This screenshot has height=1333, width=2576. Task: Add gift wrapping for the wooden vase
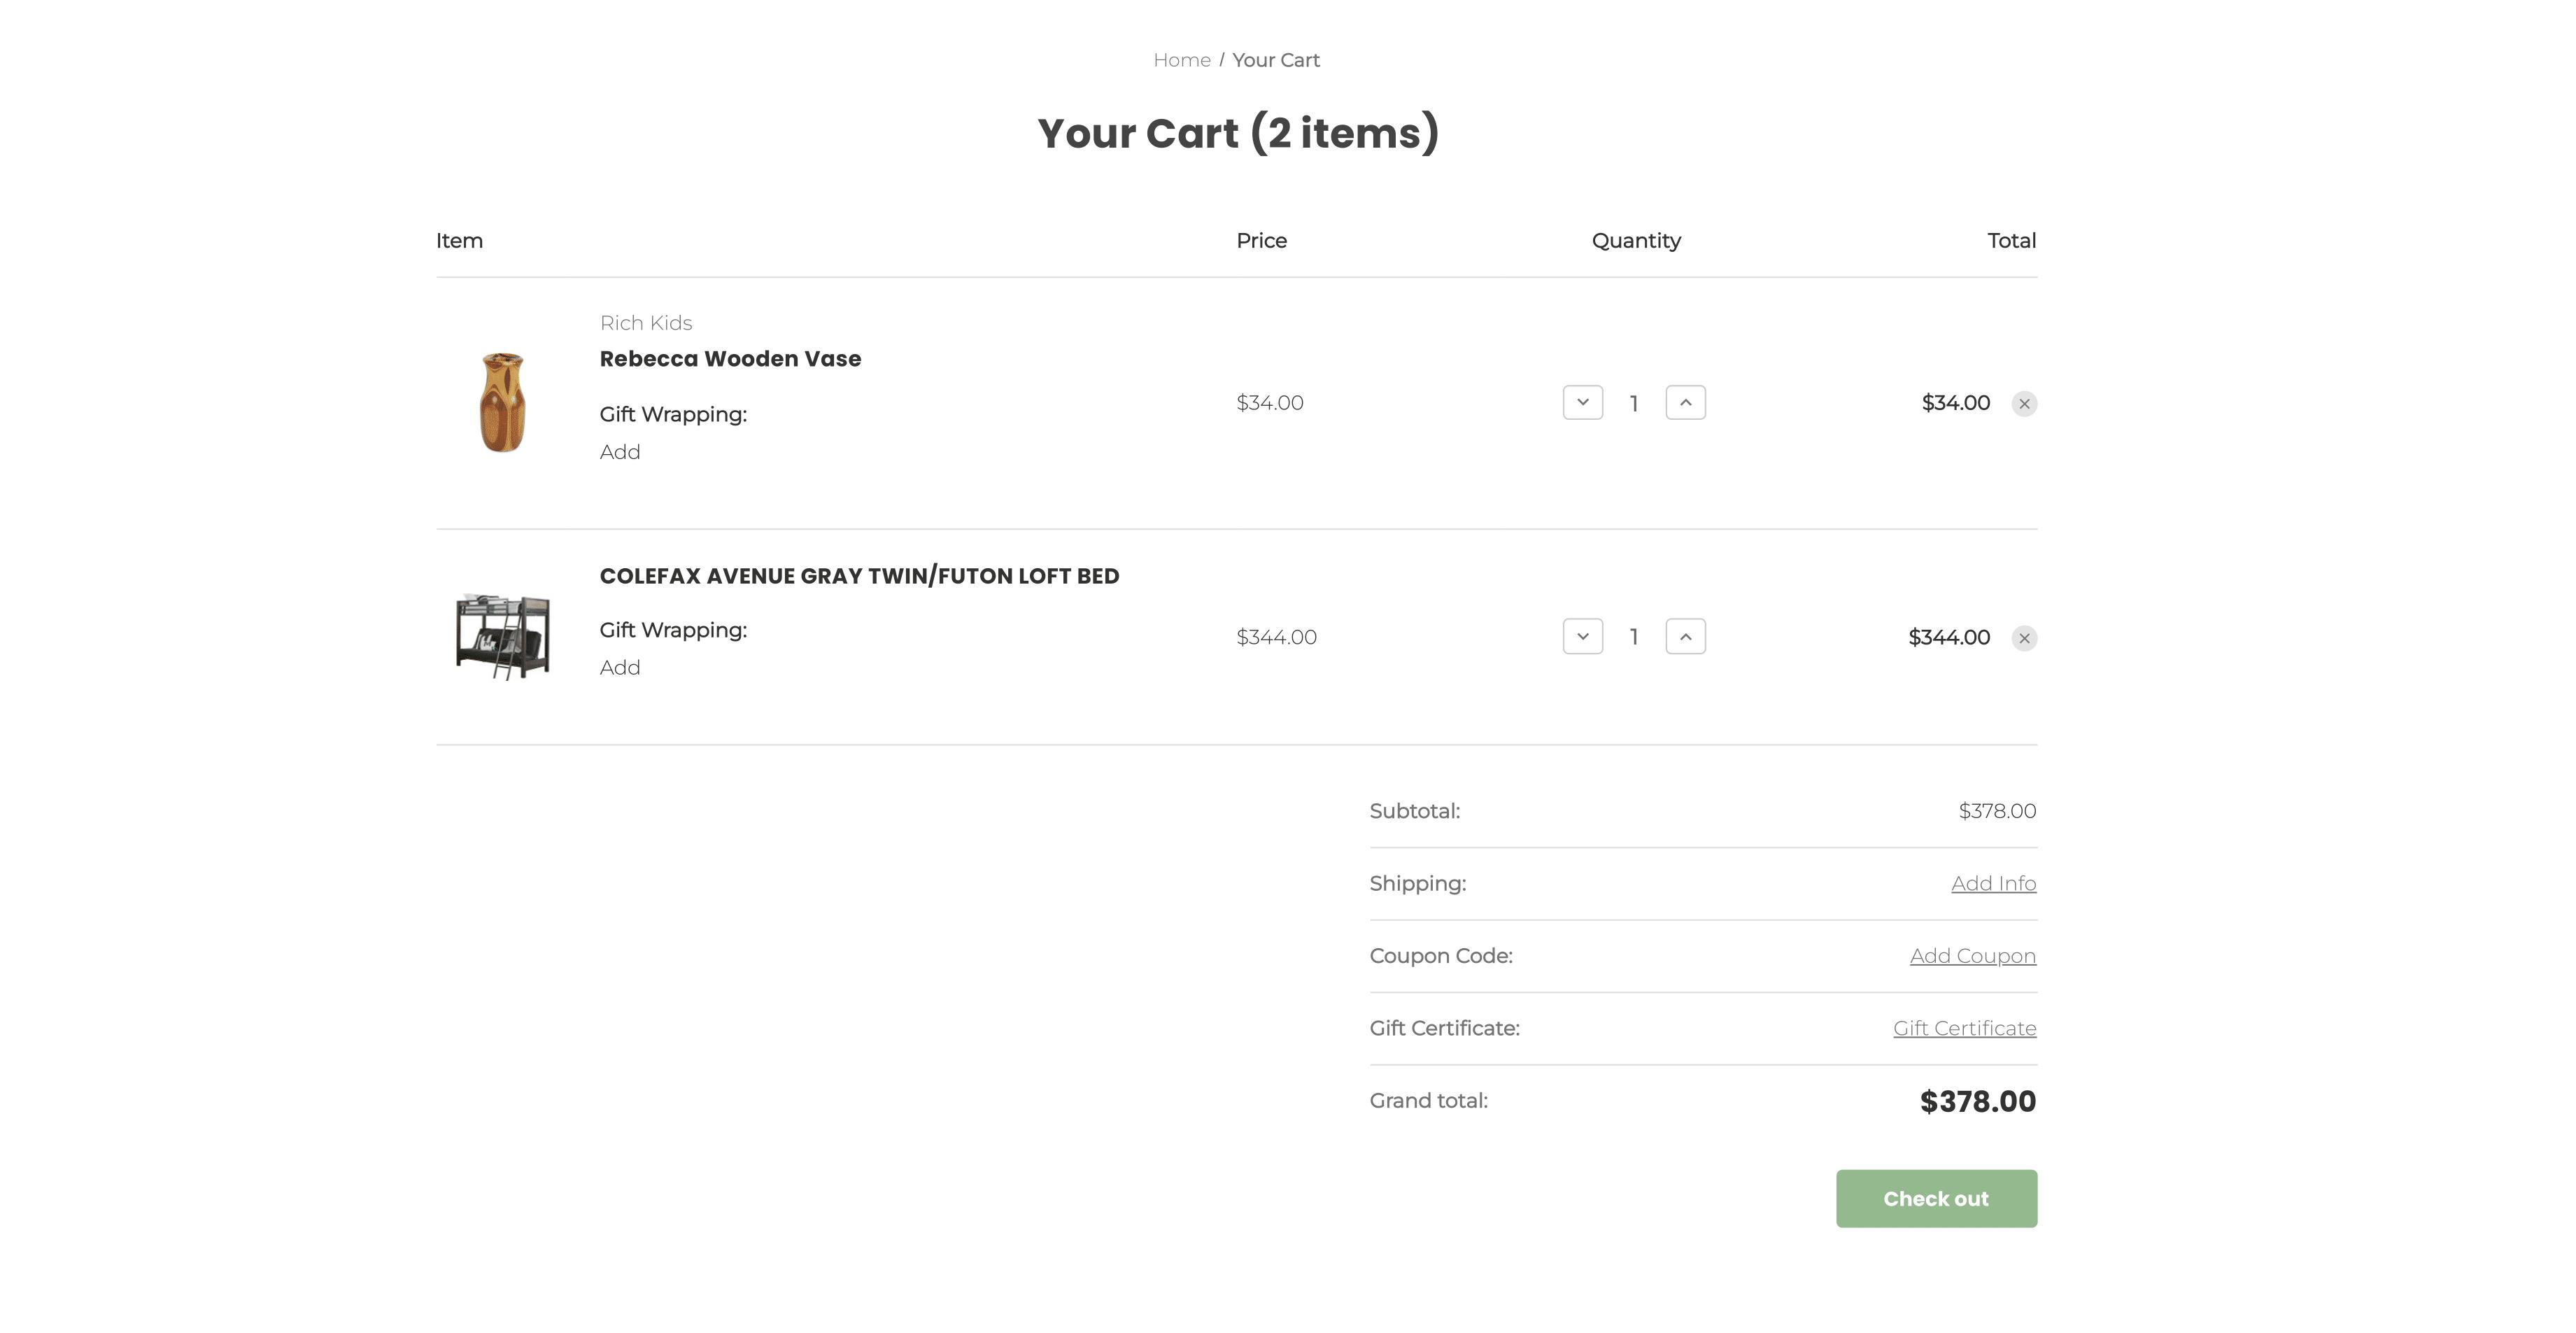pos(619,452)
